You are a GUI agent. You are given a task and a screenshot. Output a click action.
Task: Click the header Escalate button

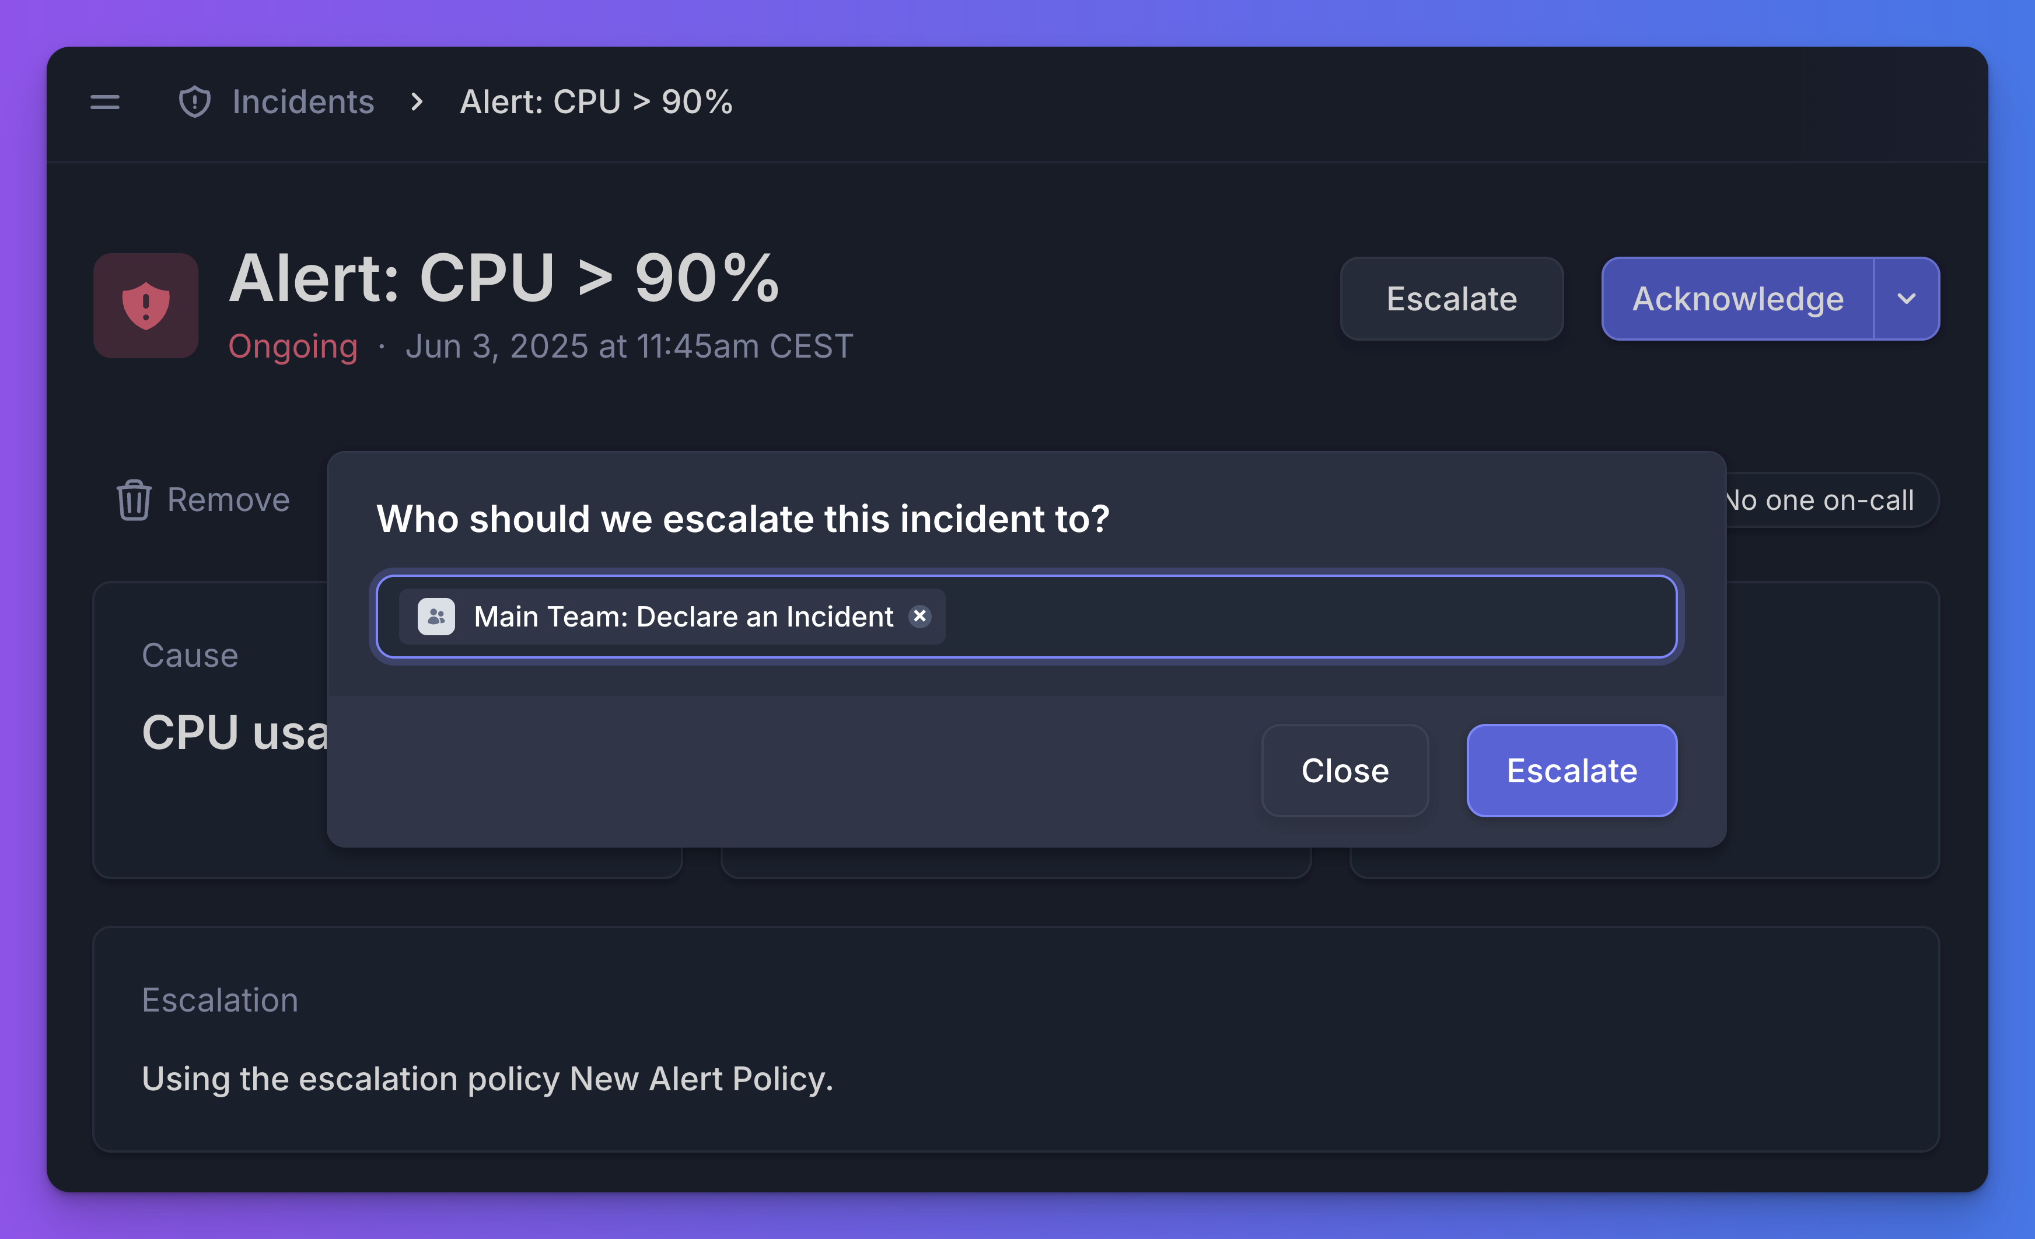click(x=1450, y=299)
